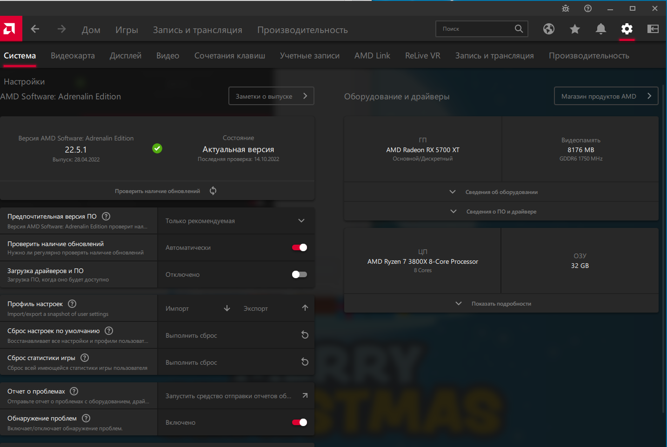Expand Сведения о ПО и драйвере
This screenshot has height=447, width=667.
coord(501,211)
